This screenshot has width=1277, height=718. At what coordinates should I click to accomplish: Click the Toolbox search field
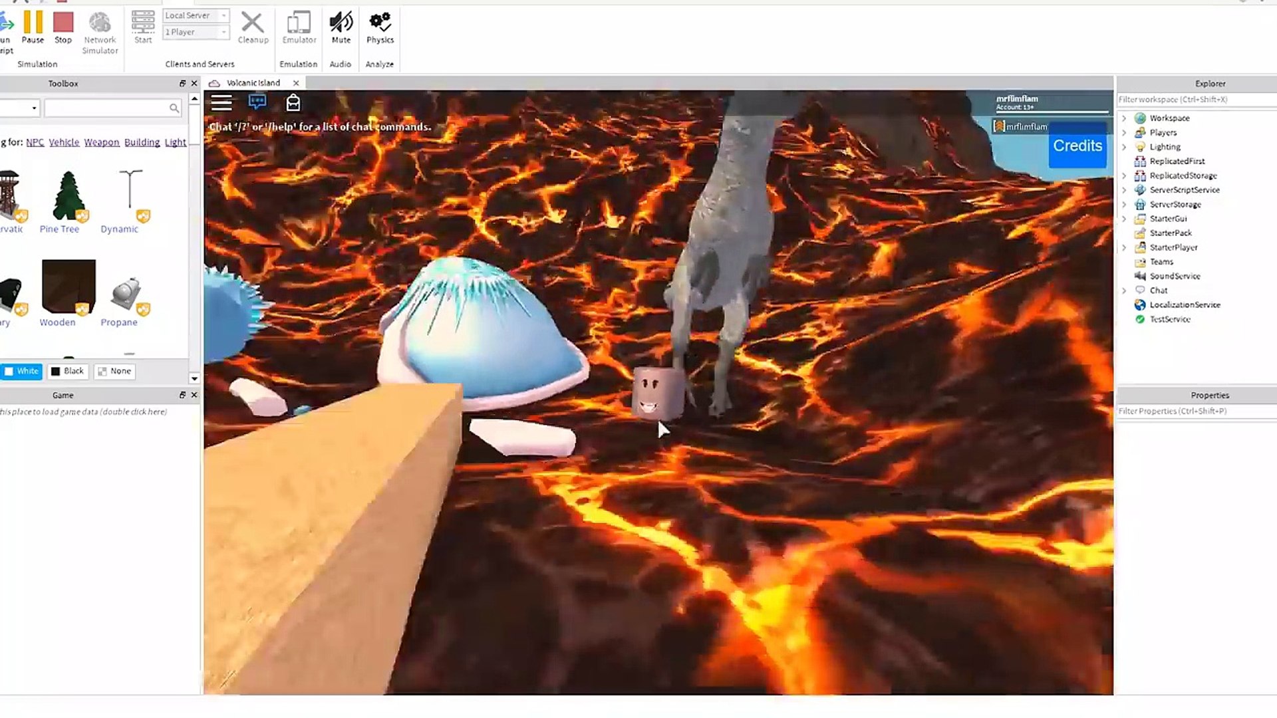106,108
